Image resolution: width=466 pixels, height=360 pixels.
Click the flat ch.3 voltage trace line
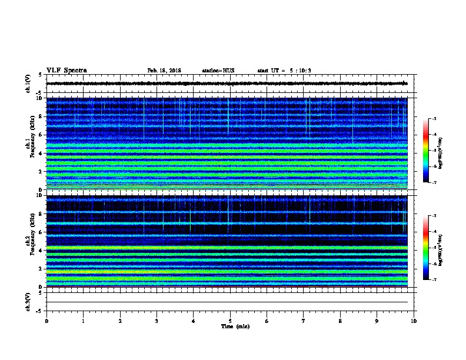(227, 302)
